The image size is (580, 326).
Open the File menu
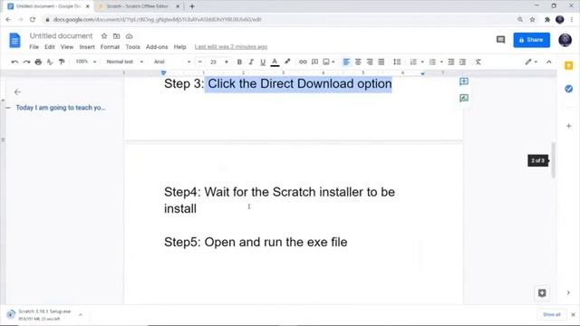pos(34,47)
